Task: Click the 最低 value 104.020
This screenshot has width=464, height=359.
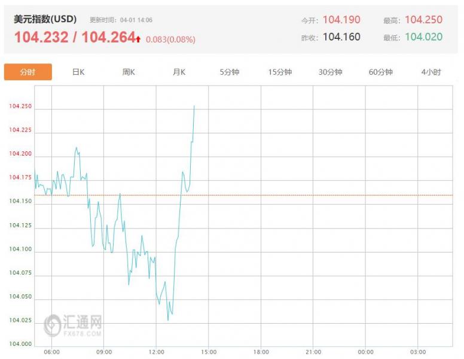Action: click(423, 37)
